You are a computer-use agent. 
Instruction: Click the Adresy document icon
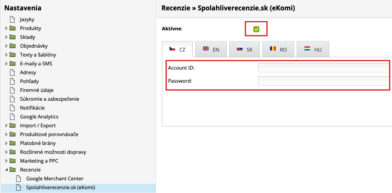pyautogui.click(x=12, y=72)
